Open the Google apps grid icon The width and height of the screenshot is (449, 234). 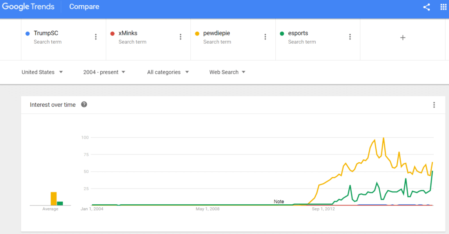443,7
